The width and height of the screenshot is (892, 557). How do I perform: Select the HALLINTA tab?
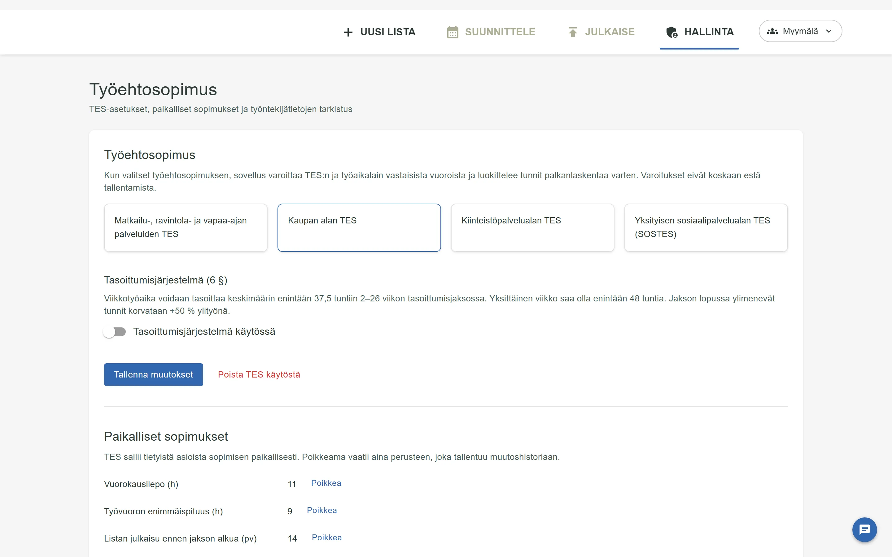[x=699, y=32]
